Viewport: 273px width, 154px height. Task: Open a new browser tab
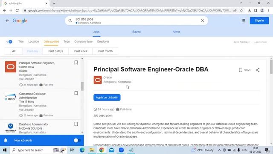coord(54,3)
